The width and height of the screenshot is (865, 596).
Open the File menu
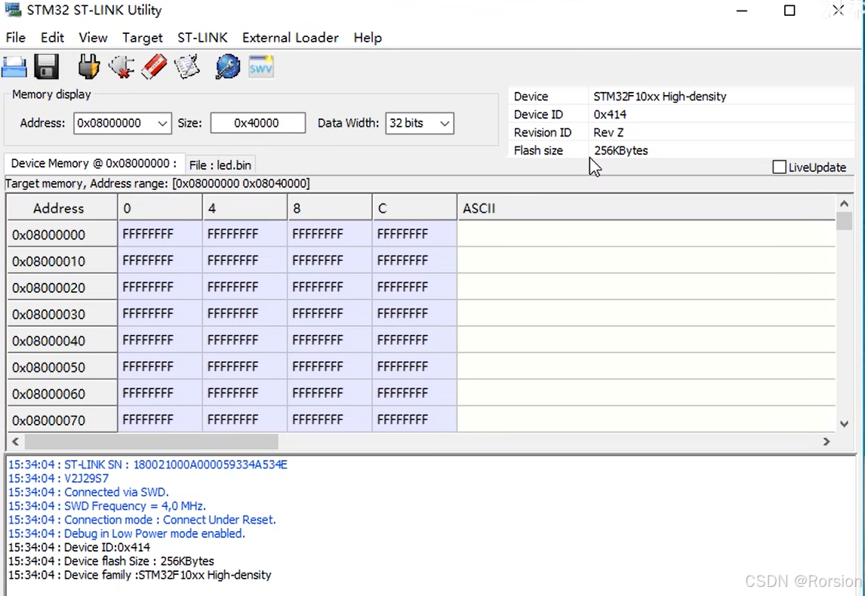click(x=15, y=38)
